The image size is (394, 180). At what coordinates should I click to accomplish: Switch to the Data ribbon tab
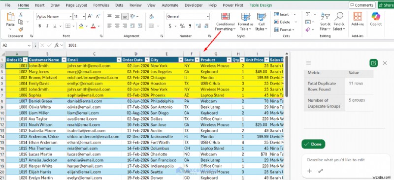pos(119,5)
